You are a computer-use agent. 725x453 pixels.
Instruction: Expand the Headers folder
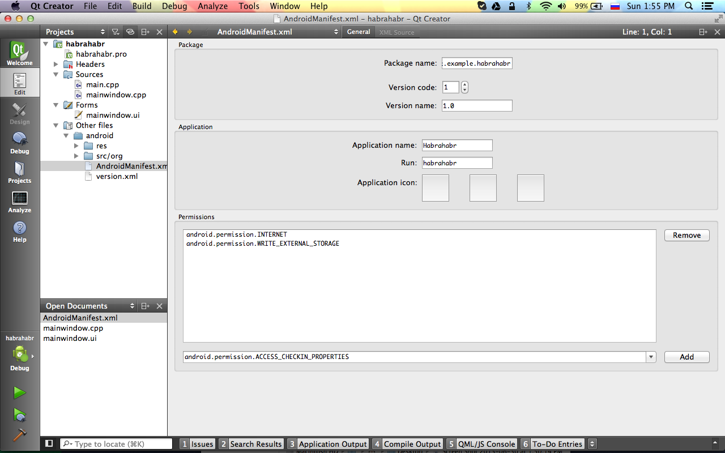56,64
